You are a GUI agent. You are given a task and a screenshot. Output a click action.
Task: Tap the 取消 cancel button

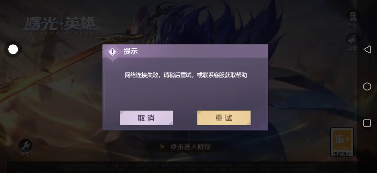pyautogui.click(x=146, y=118)
